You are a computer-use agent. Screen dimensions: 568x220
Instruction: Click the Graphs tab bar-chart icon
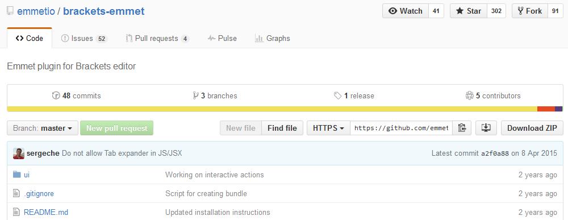[259, 38]
